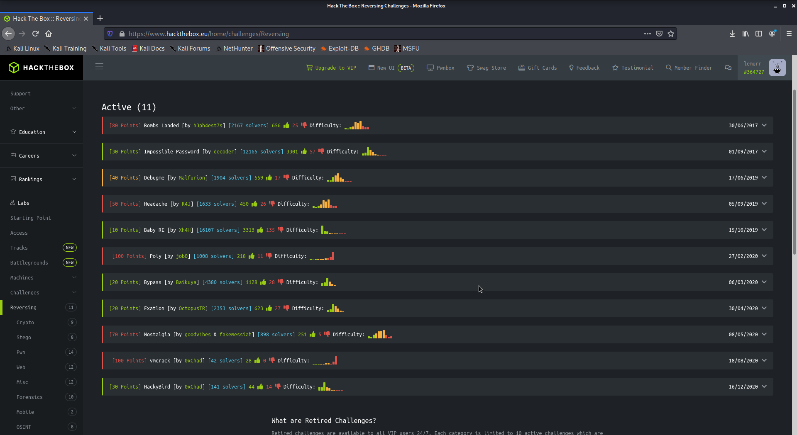Click the Firefox back arrow button

click(8, 34)
